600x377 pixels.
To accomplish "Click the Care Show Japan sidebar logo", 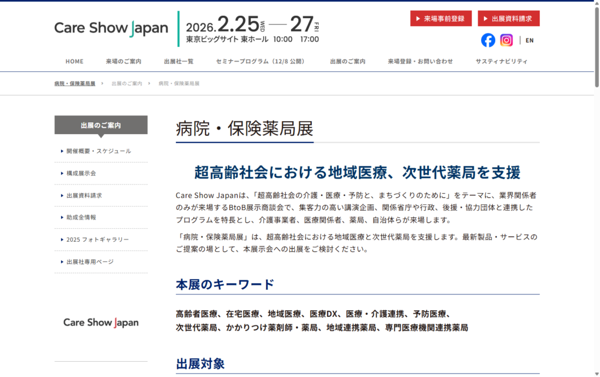I will pos(100,323).
